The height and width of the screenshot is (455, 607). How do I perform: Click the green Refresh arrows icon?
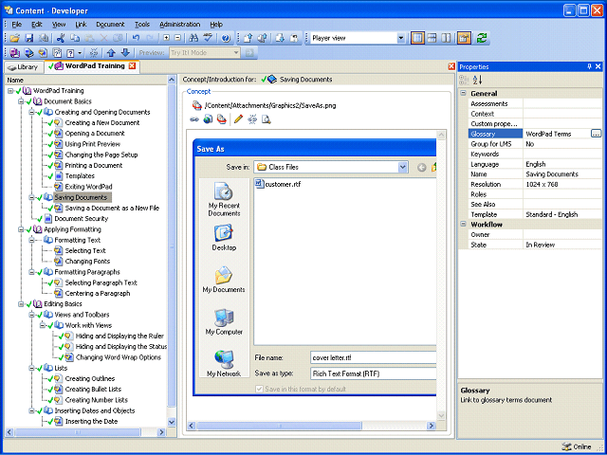(x=482, y=38)
